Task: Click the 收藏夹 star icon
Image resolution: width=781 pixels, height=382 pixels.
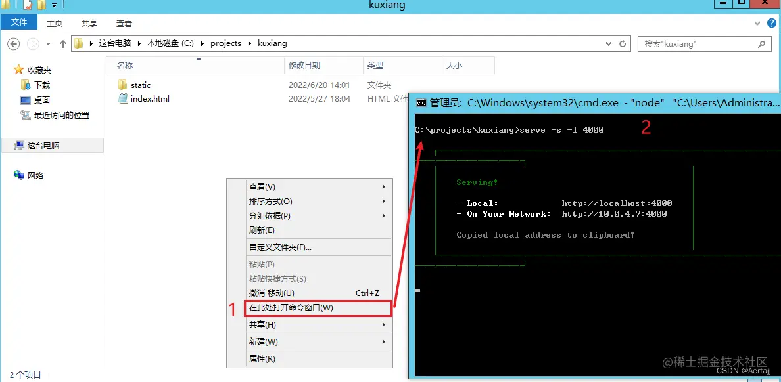Action: [19, 70]
